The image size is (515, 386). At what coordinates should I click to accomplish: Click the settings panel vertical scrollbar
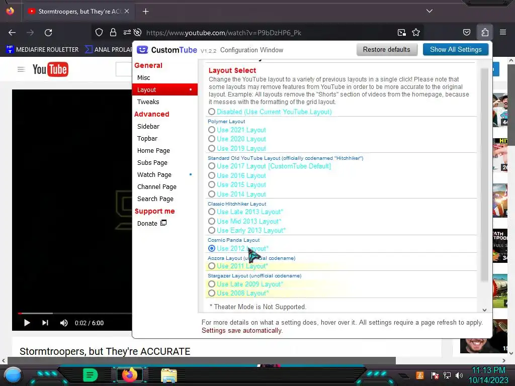tap(484, 174)
